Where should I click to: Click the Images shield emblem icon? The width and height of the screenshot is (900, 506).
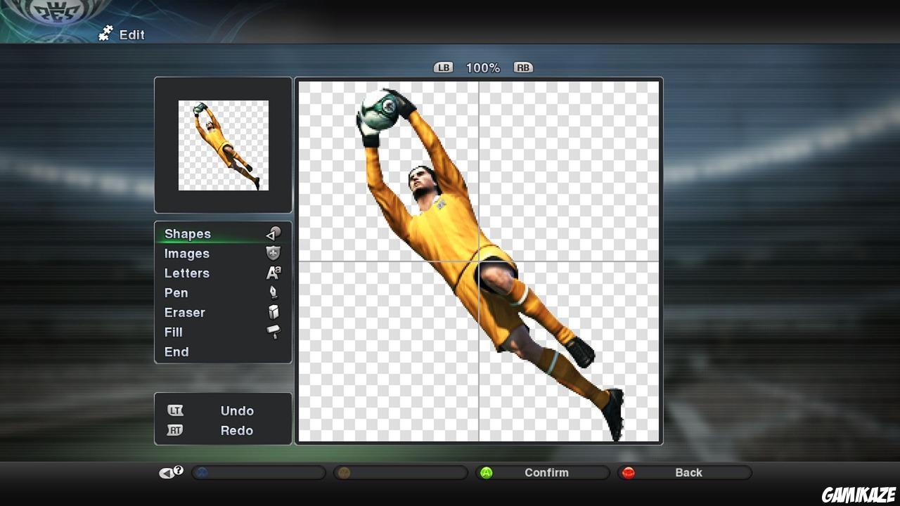point(274,254)
